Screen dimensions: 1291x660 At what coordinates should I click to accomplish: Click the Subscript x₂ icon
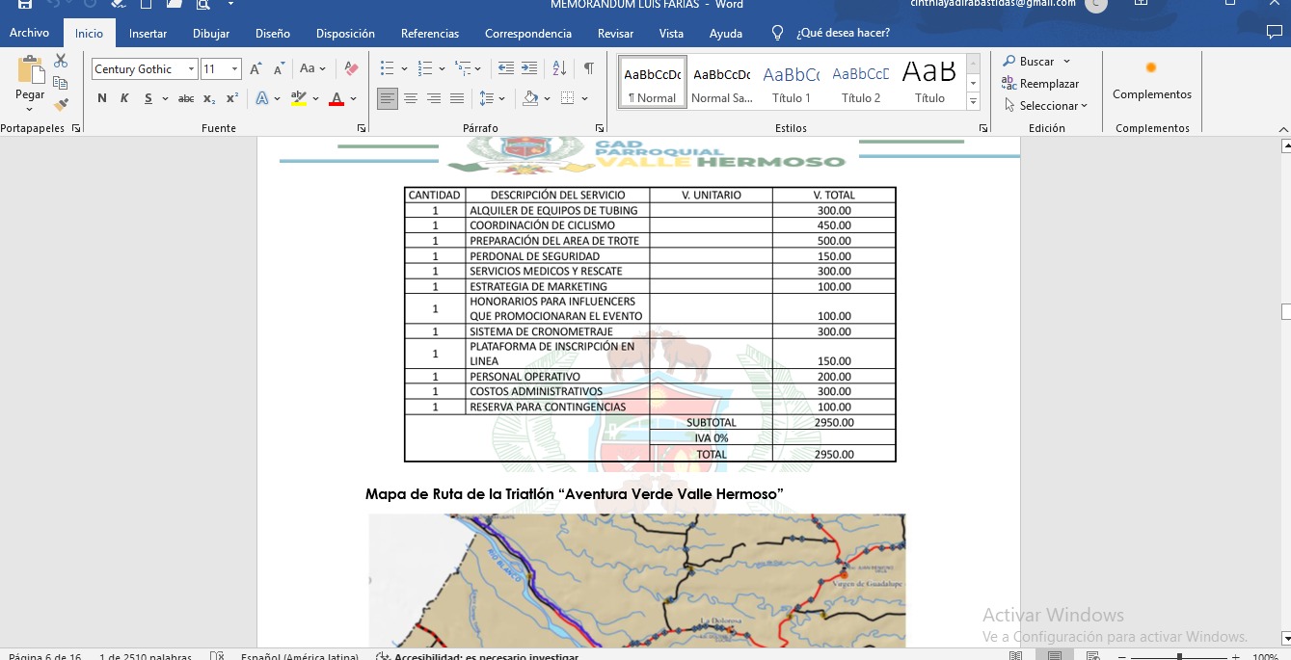[209, 98]
